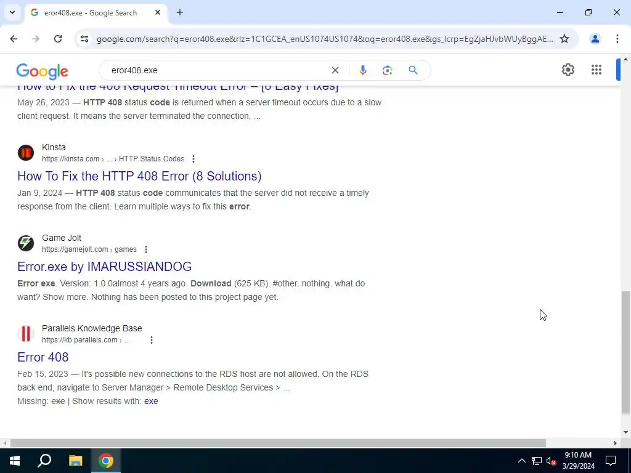631x473 pixels.
Task: Click Game Jolt site favicon
Action: click(26, 243)
